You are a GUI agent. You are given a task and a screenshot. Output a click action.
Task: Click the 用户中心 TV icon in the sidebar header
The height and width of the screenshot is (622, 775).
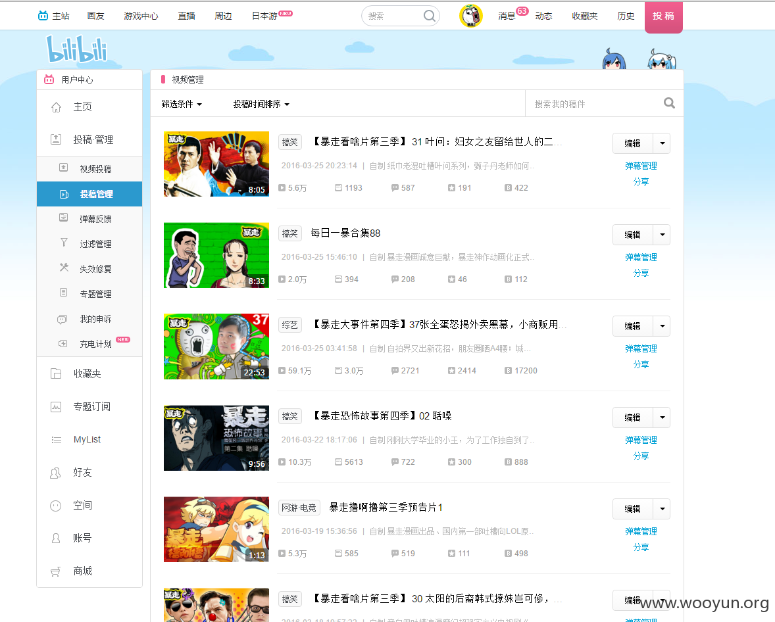49,79
